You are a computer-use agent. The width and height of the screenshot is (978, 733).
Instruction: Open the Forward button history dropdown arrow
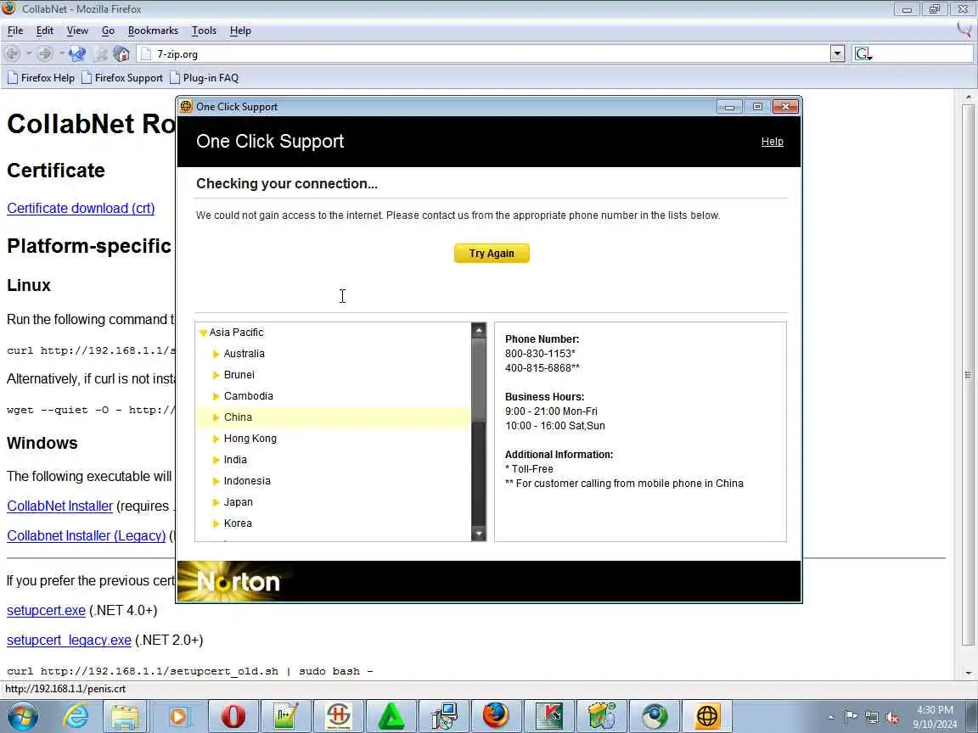click(61, 53)
